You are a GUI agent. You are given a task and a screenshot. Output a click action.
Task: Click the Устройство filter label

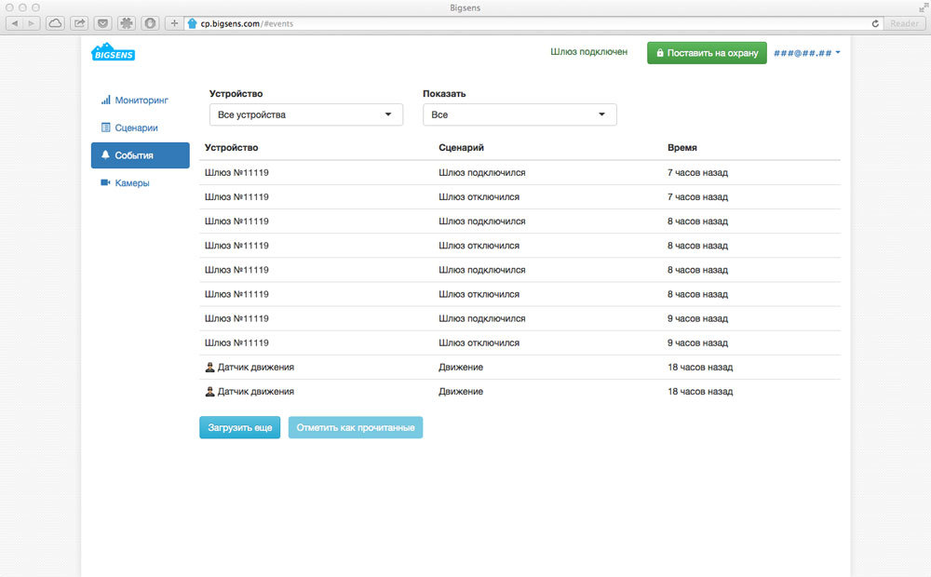[x=236, y=93]
